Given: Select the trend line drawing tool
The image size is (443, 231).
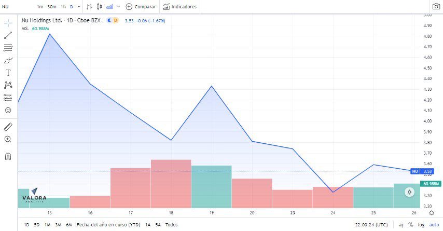Looking at the screenshot, I should [8, 35].
